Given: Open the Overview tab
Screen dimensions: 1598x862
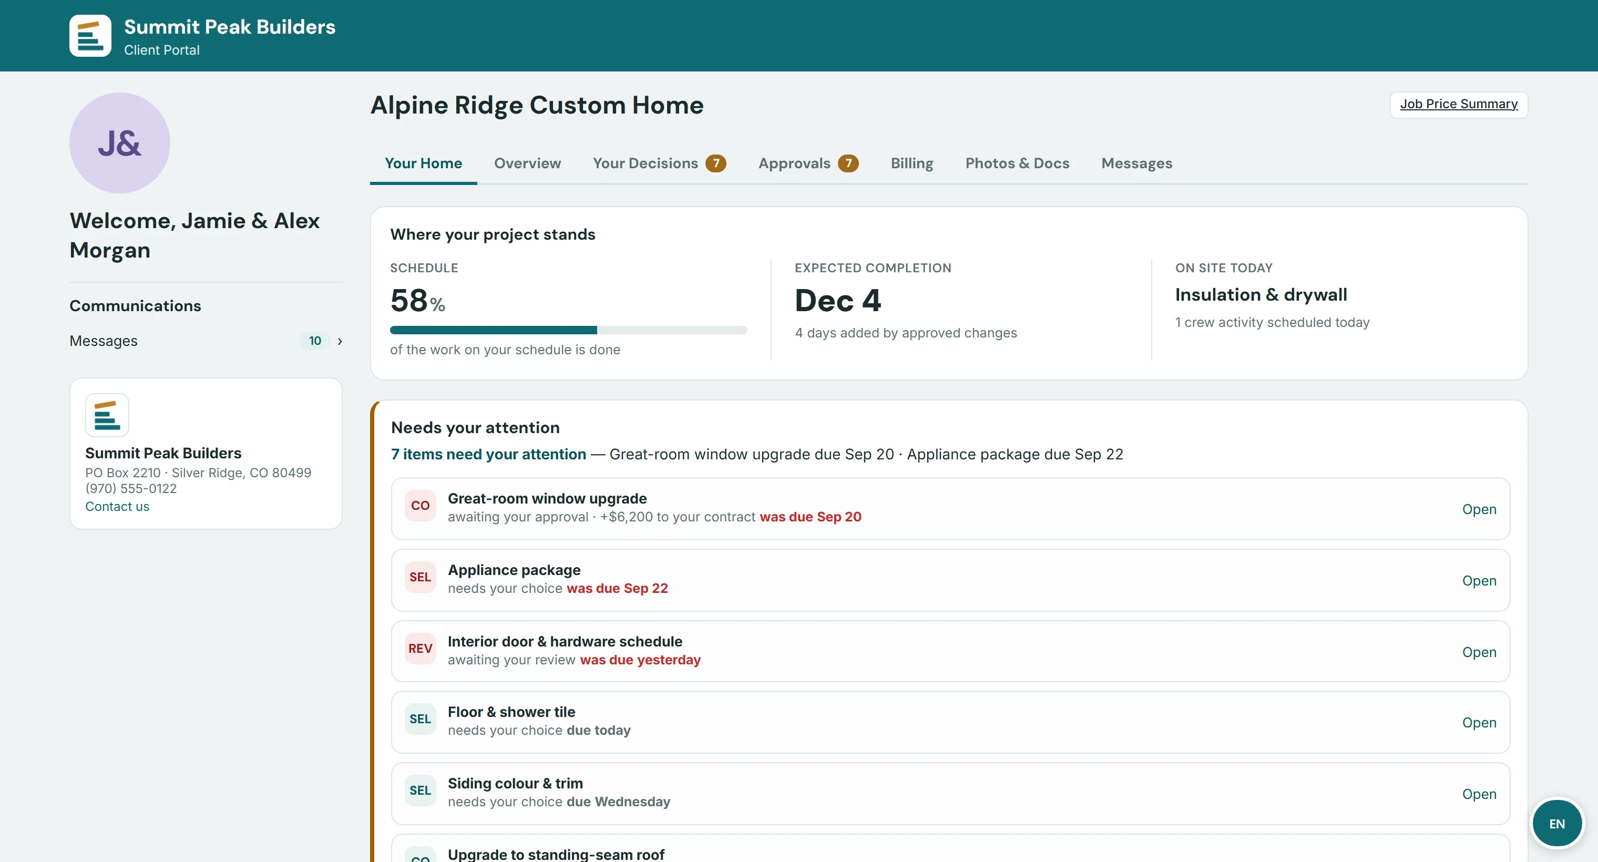Looking at the screenshot, I should [527, 163].
